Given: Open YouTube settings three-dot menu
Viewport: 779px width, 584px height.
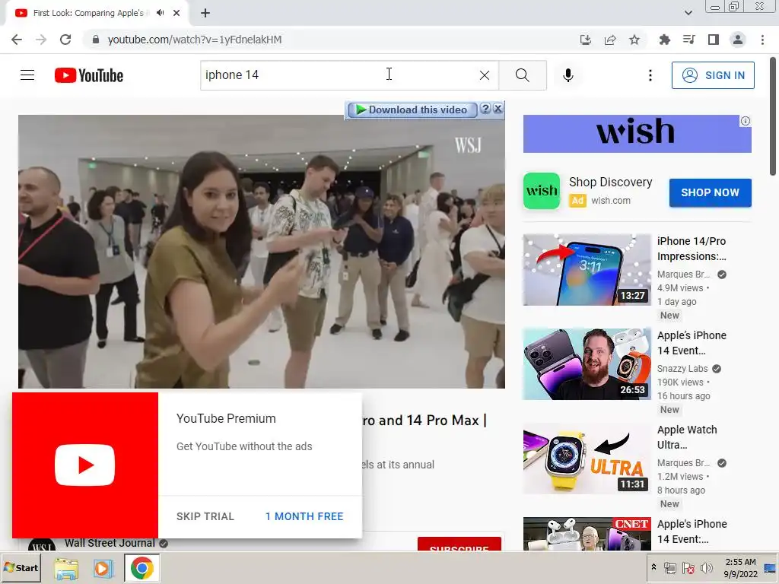Looking at the screenshot, I should [x=650, y=75].
